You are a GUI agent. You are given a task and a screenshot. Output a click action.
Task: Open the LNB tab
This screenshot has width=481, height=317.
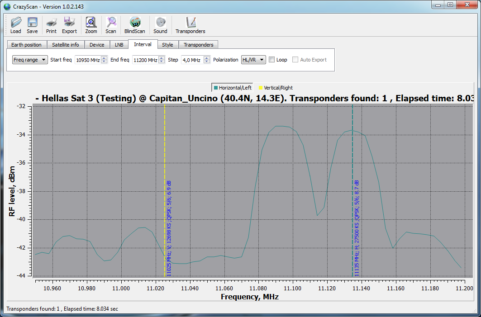coord(119,45)
